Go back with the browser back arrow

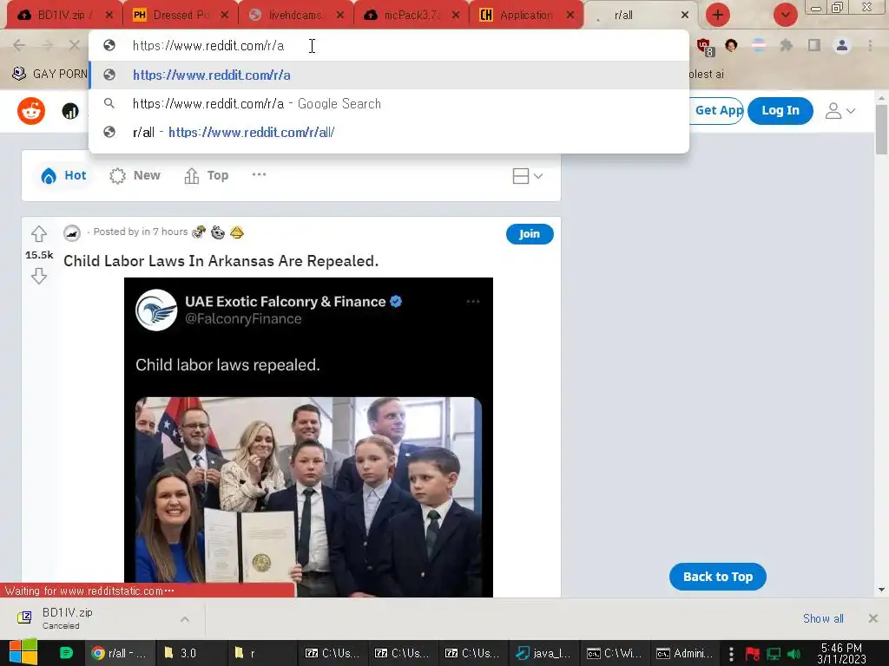pyautogui.click(x=19, y=45)
